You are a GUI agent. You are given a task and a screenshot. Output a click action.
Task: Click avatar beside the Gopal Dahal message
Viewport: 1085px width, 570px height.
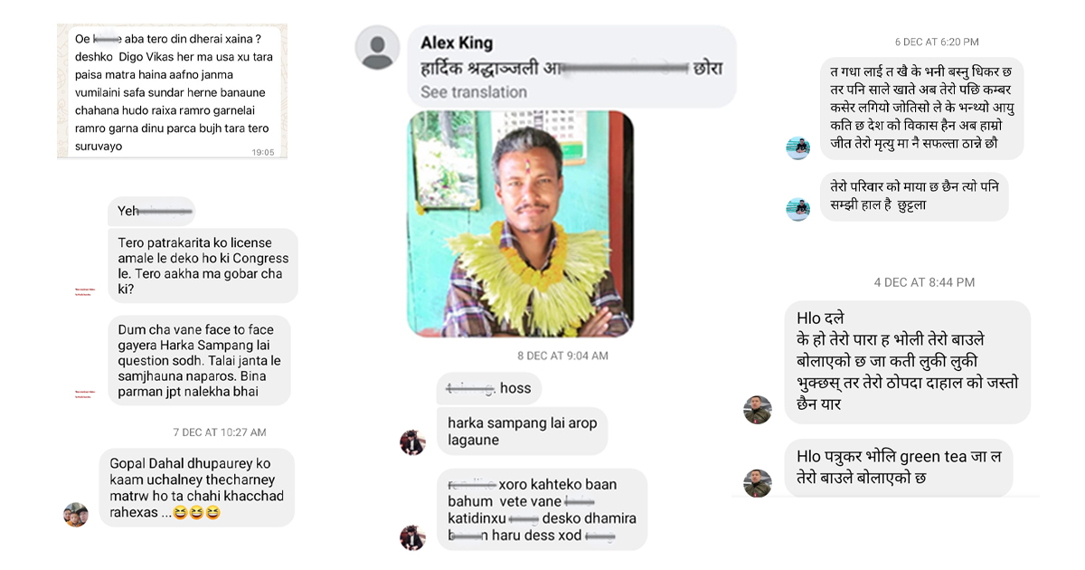click(76, 515)
